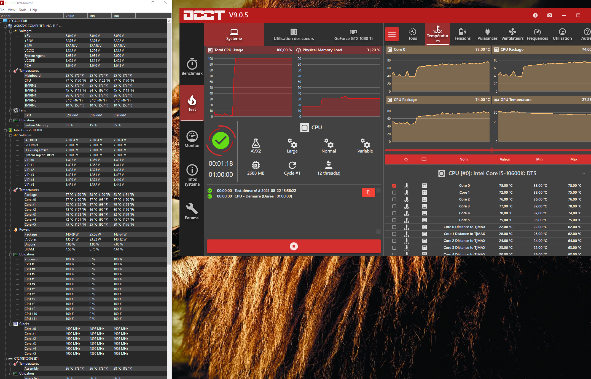Collapse the ASUSTeK COMPUTER INC. node
This screenshot has height=379, width=591.
pos(5,26)
